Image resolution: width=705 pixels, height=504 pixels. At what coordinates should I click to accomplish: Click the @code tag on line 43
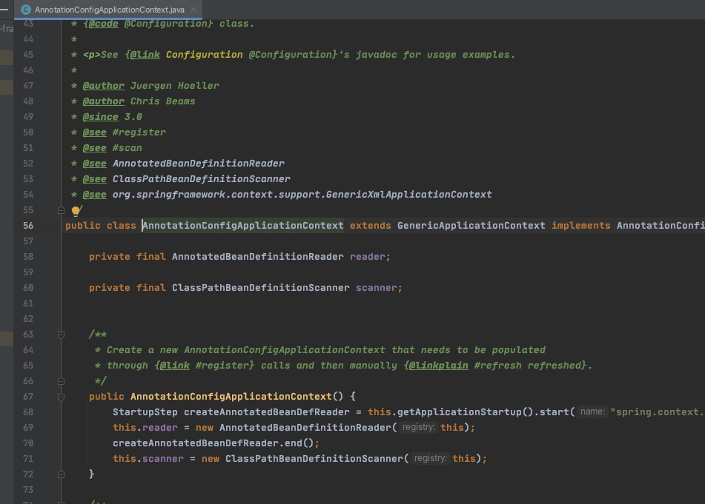pyautogui.click(x=103, y=24)
